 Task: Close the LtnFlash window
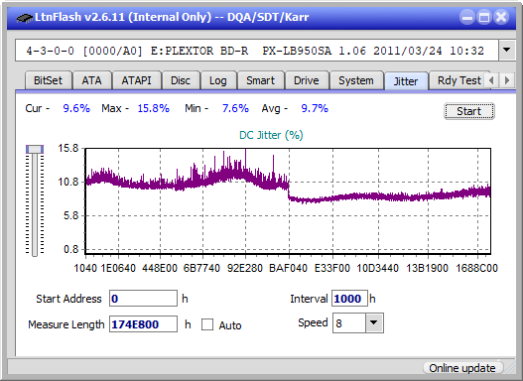[x=501, y=17]
